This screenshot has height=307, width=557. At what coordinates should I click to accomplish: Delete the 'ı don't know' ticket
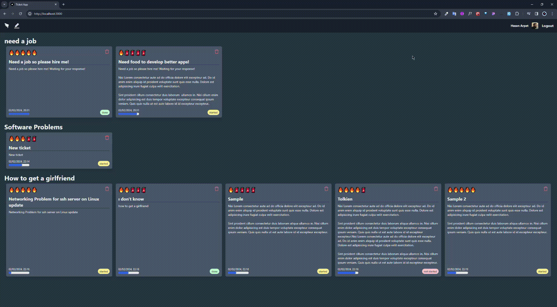pos(217,189)
